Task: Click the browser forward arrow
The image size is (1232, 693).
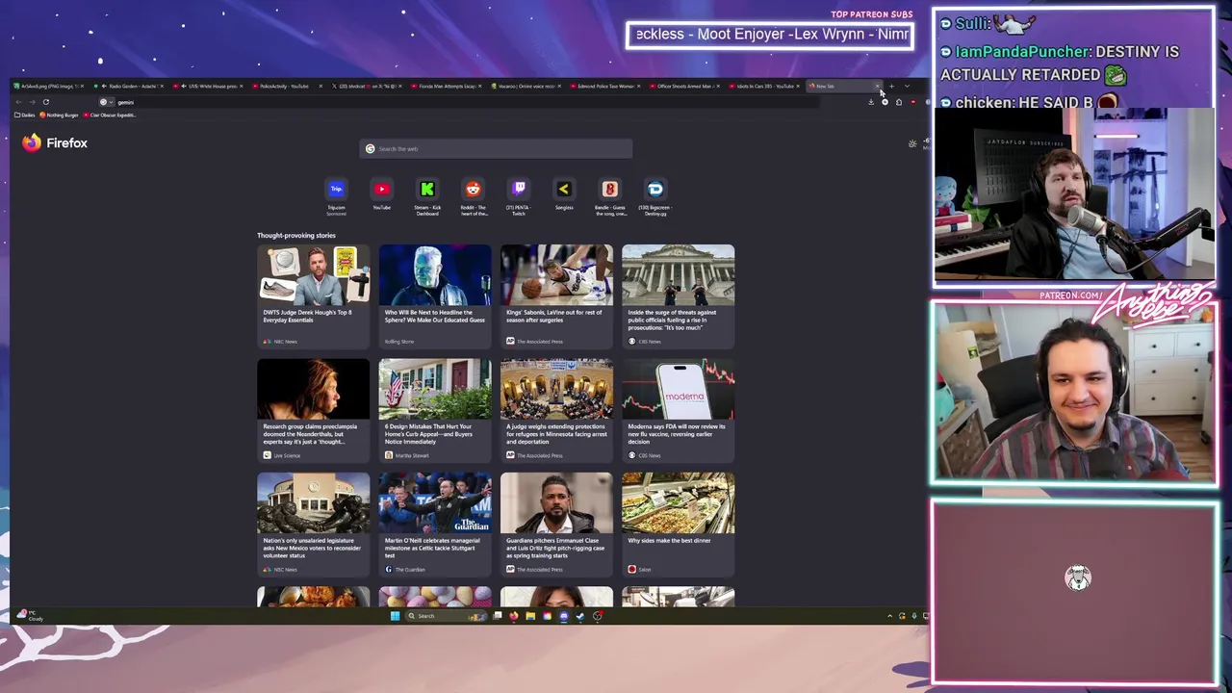Action: click(x=32, y=102)
